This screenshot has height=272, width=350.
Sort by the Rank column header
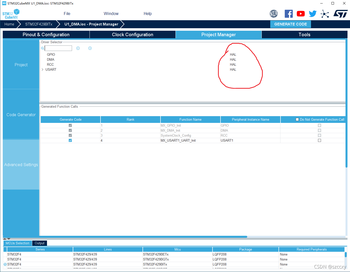pos(130,119)
